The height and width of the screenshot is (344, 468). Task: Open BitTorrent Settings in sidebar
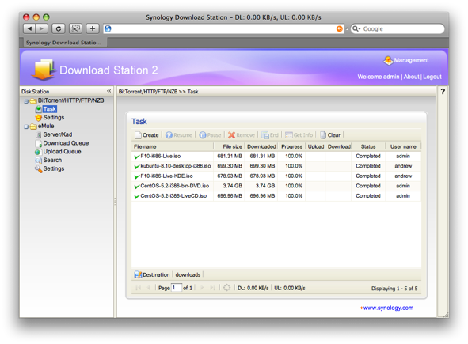coord(54,118)
